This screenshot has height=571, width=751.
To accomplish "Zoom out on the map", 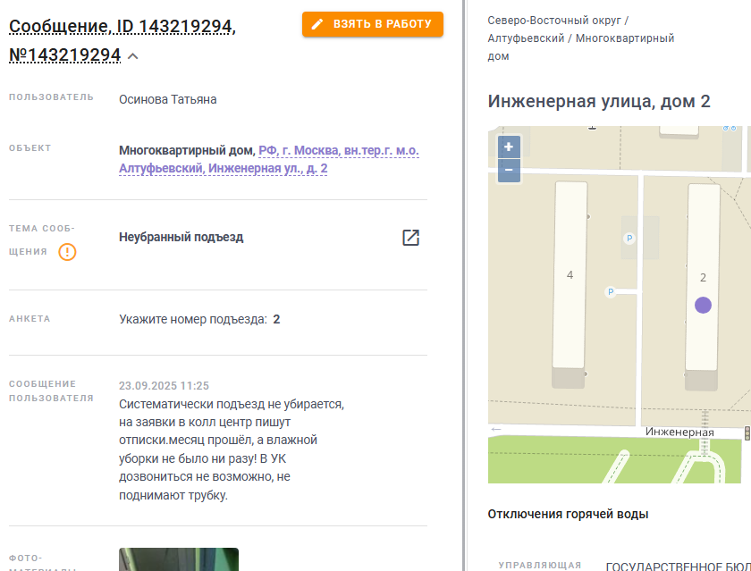I will 509,171.
